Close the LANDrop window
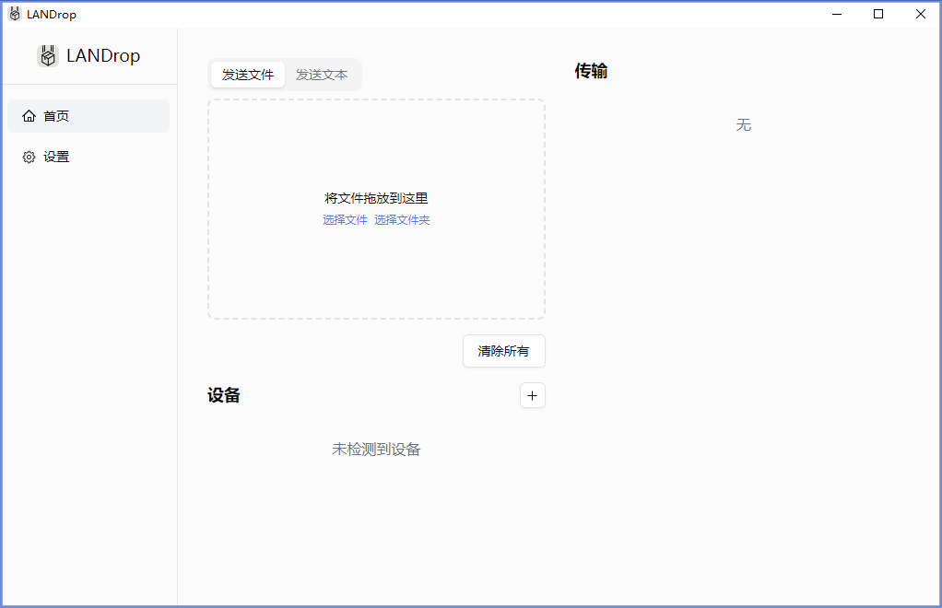Image resolution: width=942 pixels, height=608 pixels. (921, 14)
